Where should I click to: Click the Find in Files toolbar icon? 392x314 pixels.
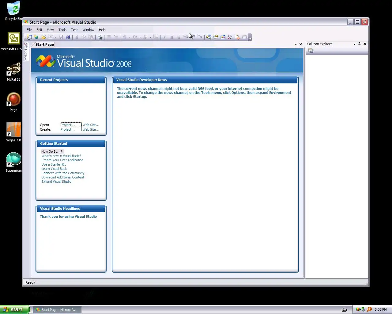(x=100, y=37)
